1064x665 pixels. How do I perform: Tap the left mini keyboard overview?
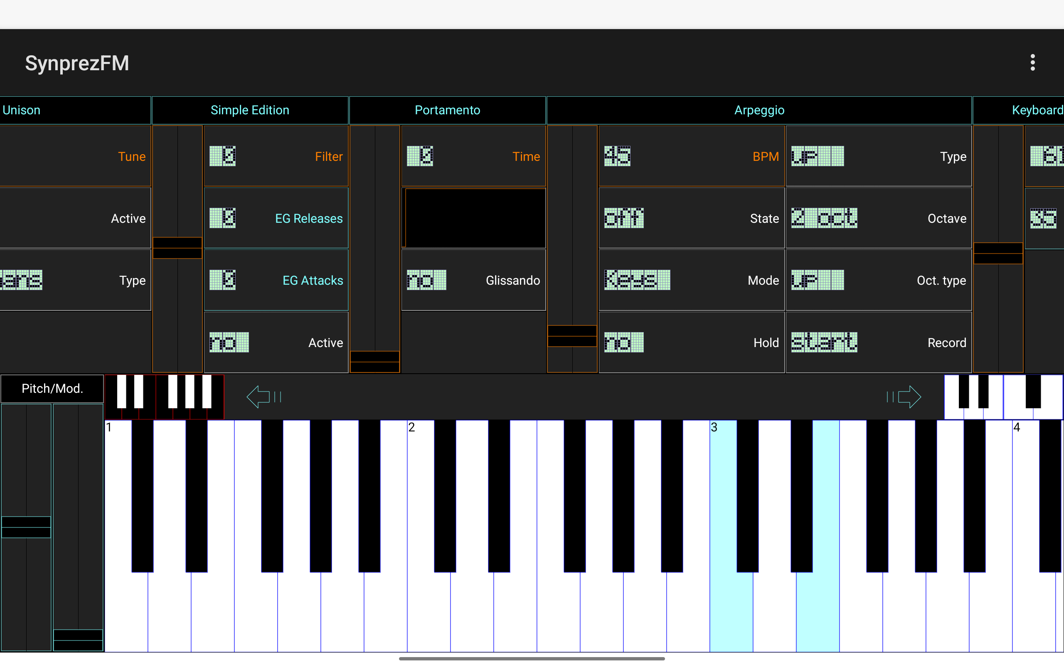click(x=165, y=397)
